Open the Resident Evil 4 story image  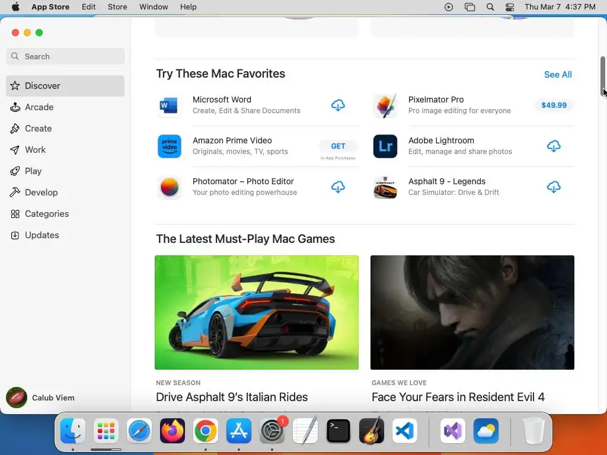[x=472, y=312]
